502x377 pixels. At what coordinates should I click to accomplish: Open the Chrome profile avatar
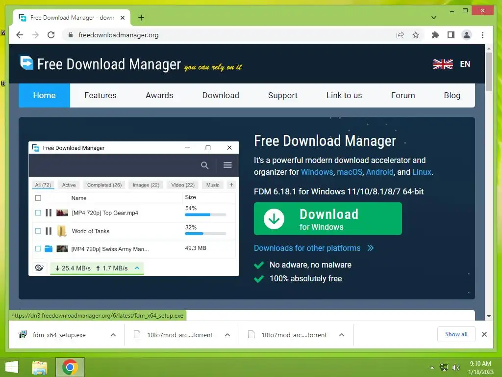pyautogui.click(x=467, y=35)
